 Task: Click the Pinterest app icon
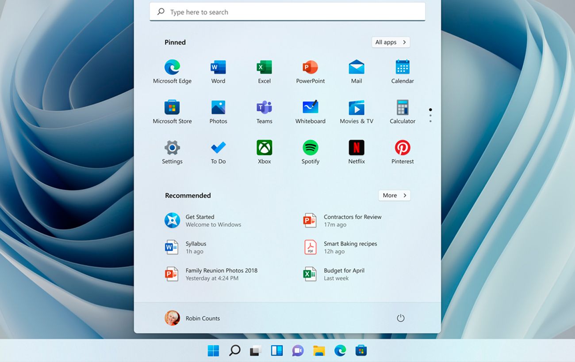402,148
